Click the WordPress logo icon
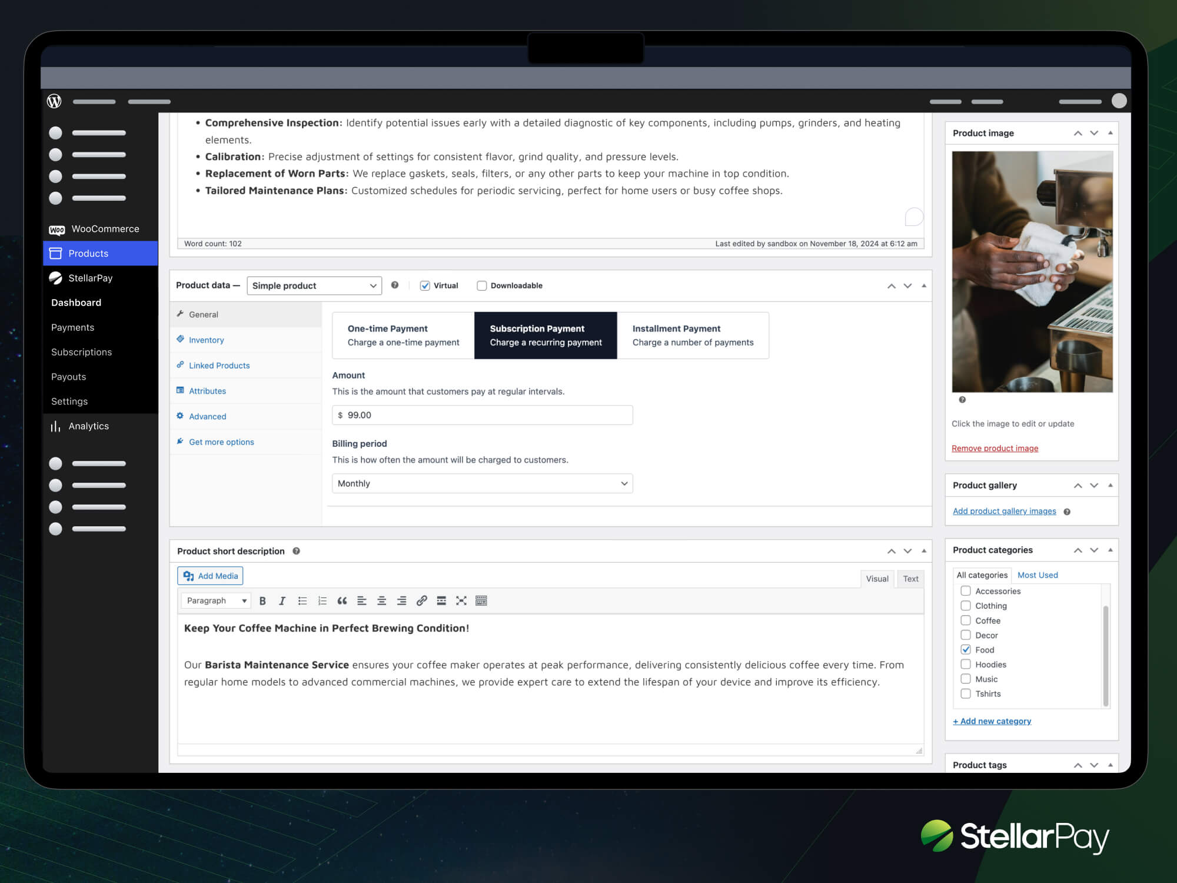This screenshot has height=883, width=1177. coord(54,101)
